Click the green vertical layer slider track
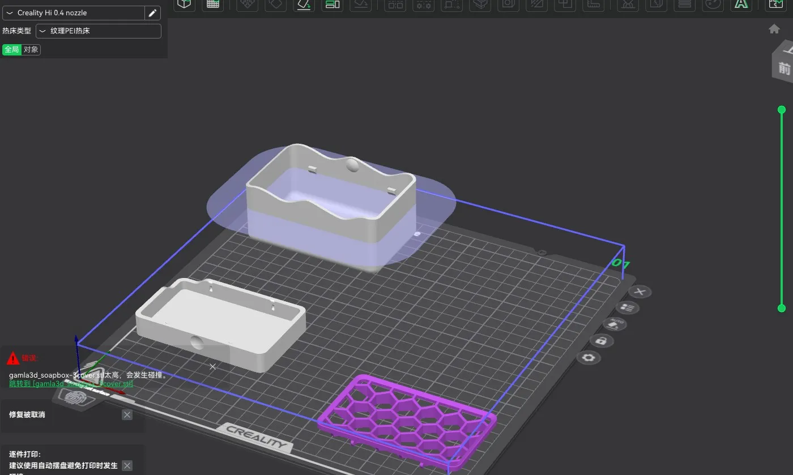This screenshot has height=475, width=793. (782, 208)
